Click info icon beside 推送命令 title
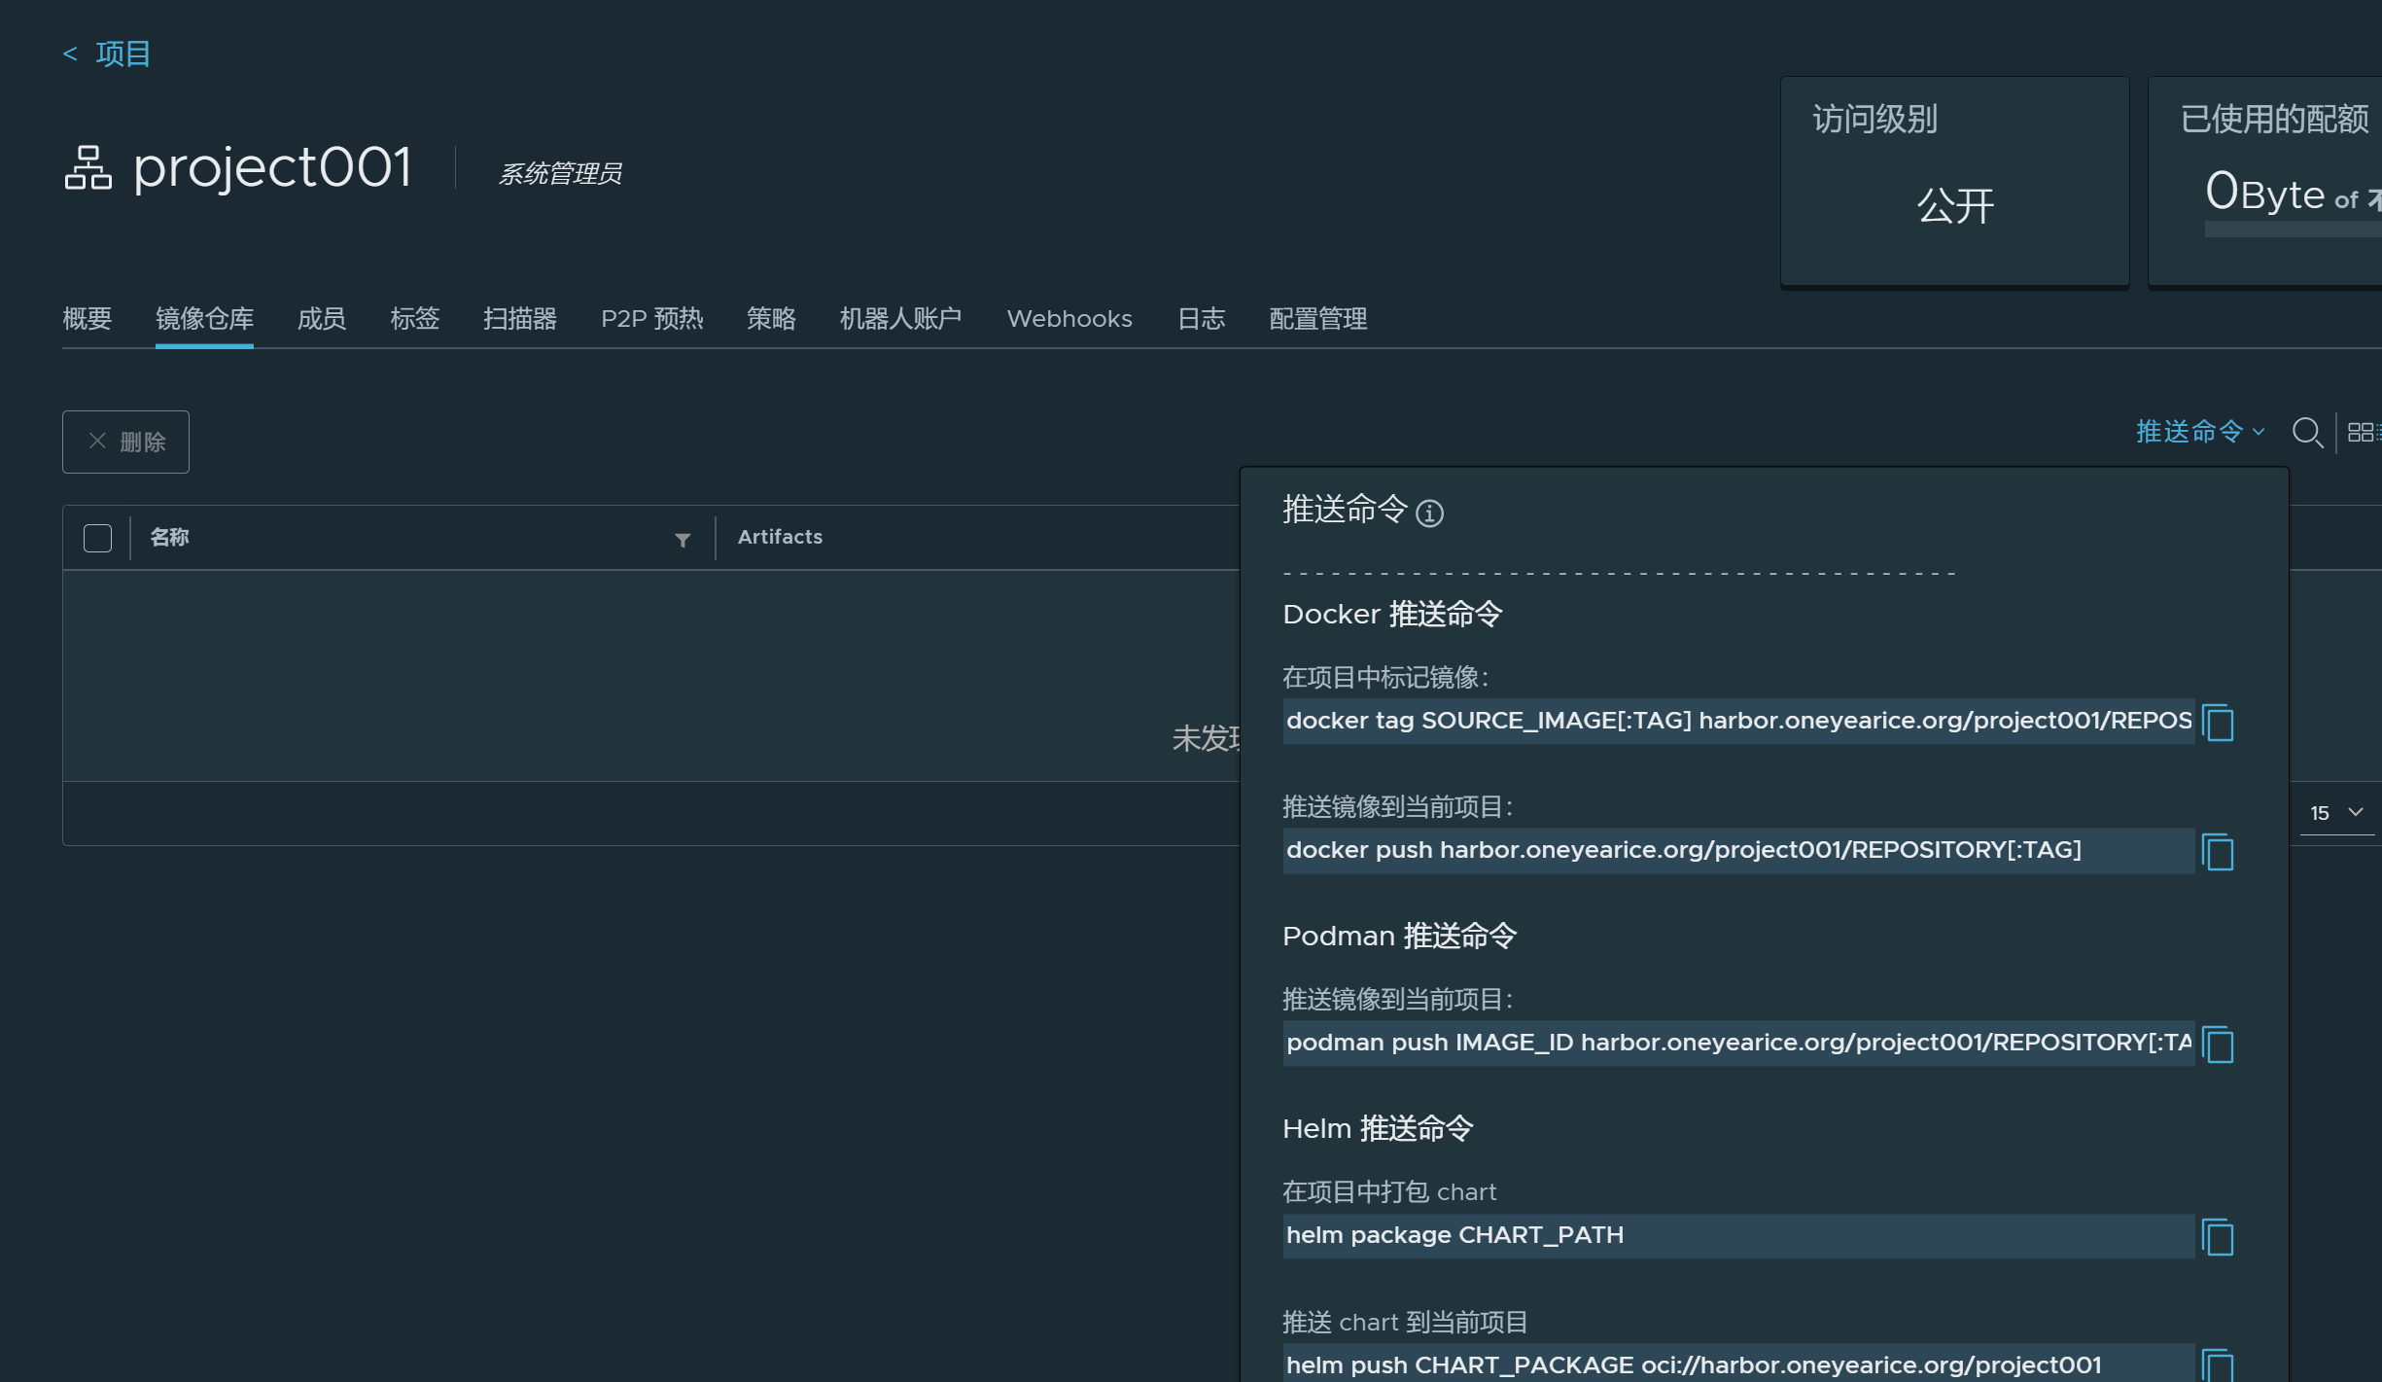This screenshot has height=1382, width=2382. (1429, 513)
